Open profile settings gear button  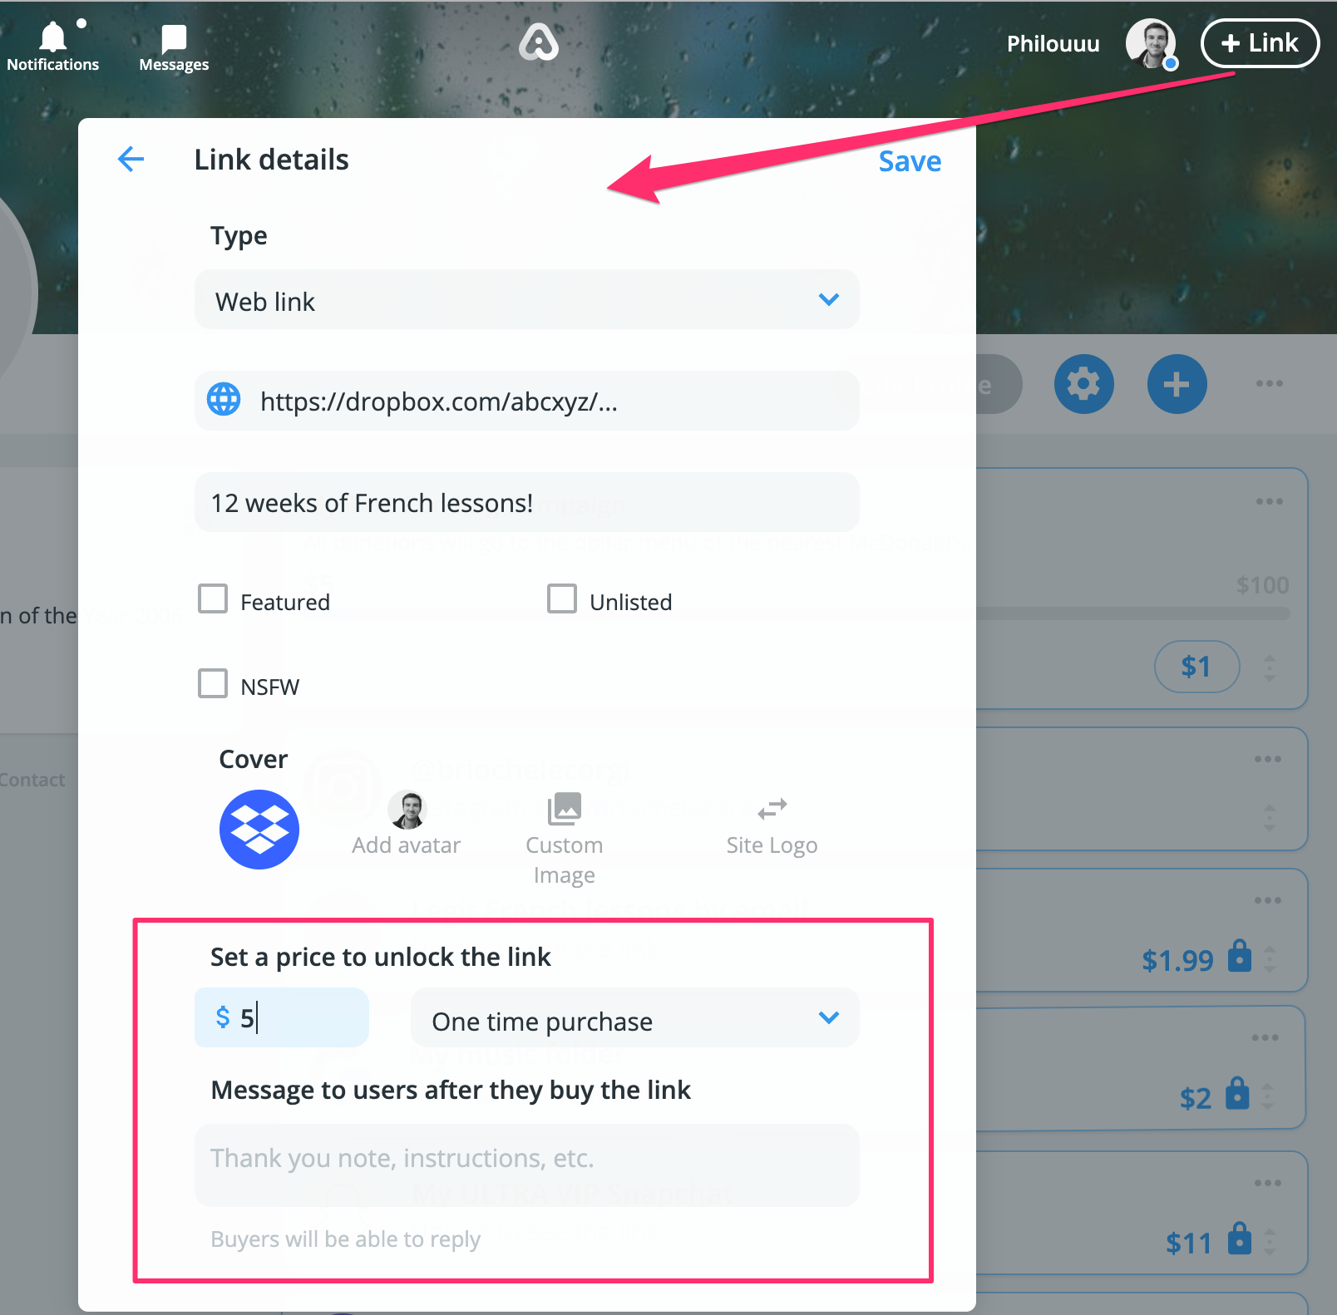pyautogui.click(x=1084, y=384)
